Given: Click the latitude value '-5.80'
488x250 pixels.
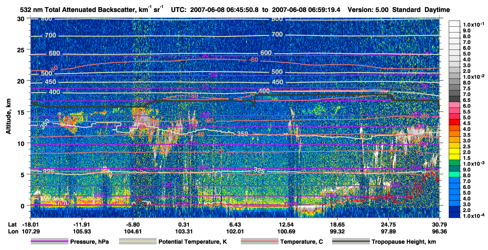Looking at the screenshot, I should click(134, 224).
